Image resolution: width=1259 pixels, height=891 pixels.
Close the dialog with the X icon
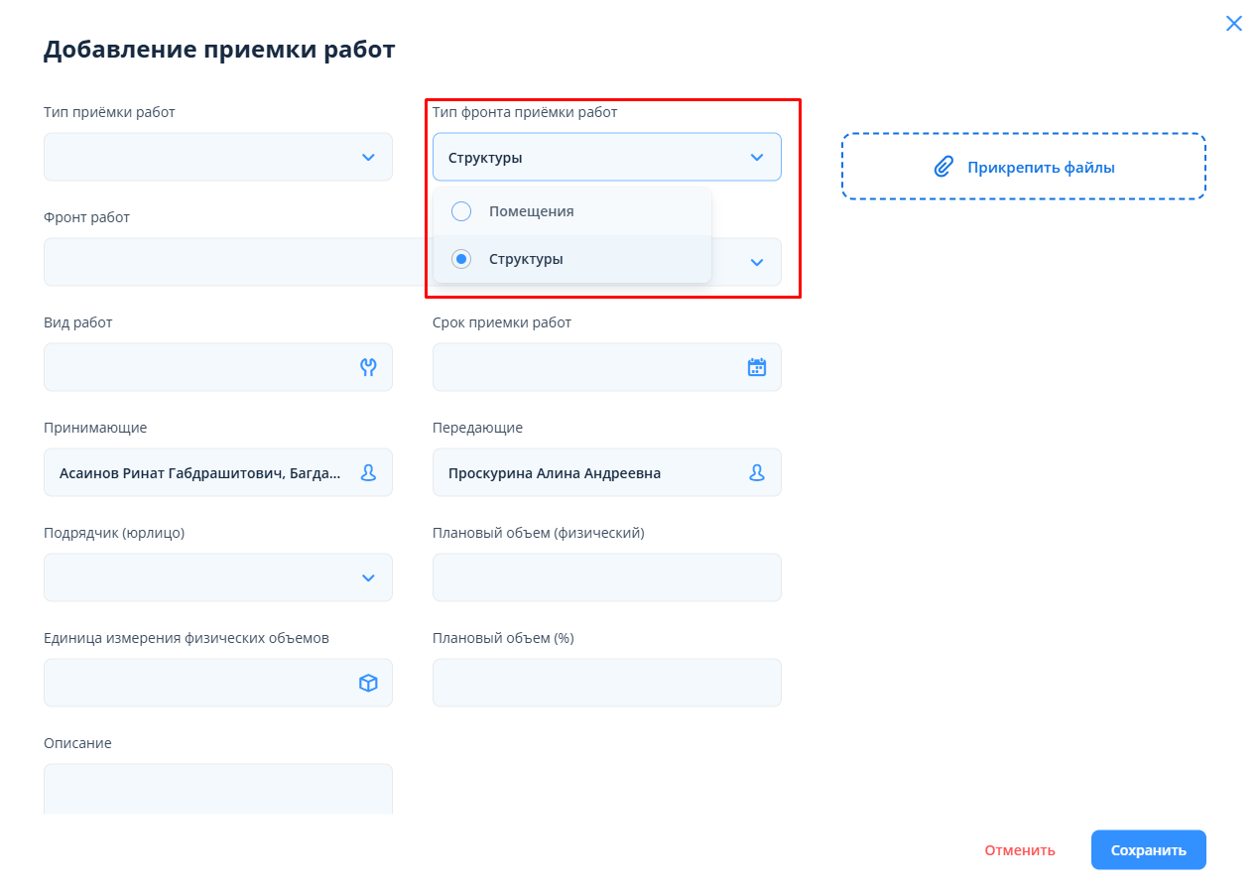pos(1234,24)
